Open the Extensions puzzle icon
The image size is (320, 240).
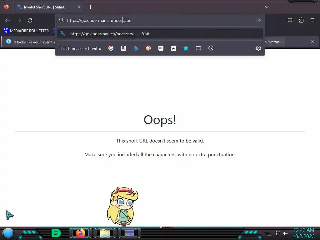(301, 20)
